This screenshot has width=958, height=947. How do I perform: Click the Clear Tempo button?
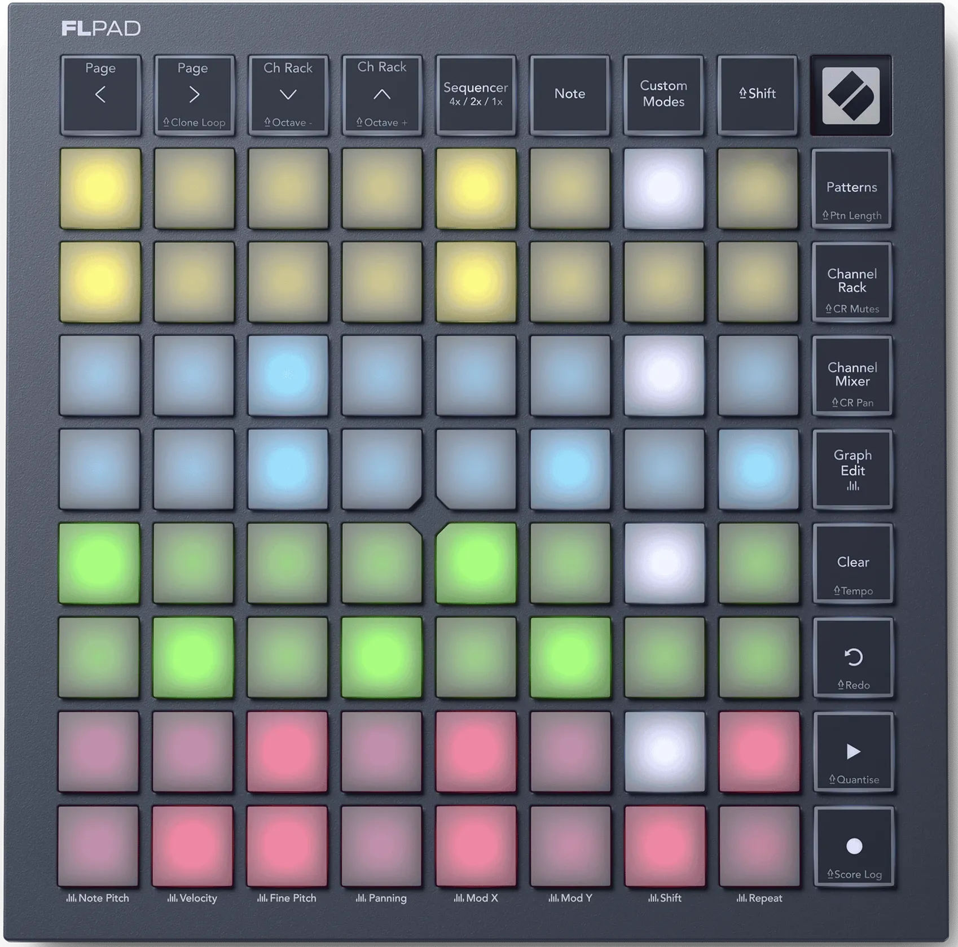(853, 564)
